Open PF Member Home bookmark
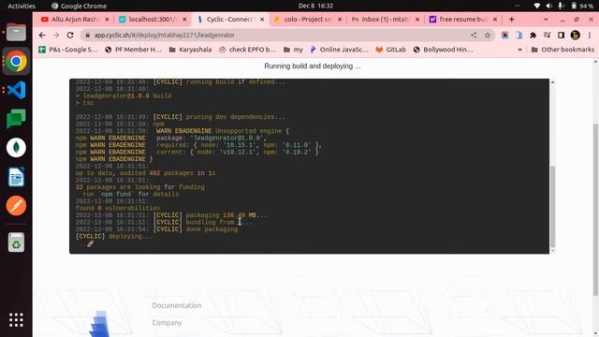The width and height of the screenshot is (599, 337). click(133, 50)
